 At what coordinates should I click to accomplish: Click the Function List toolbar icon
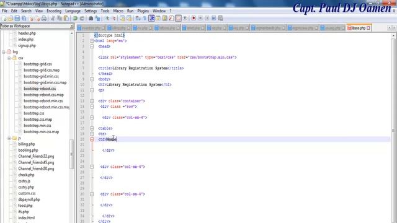[171, 18]
